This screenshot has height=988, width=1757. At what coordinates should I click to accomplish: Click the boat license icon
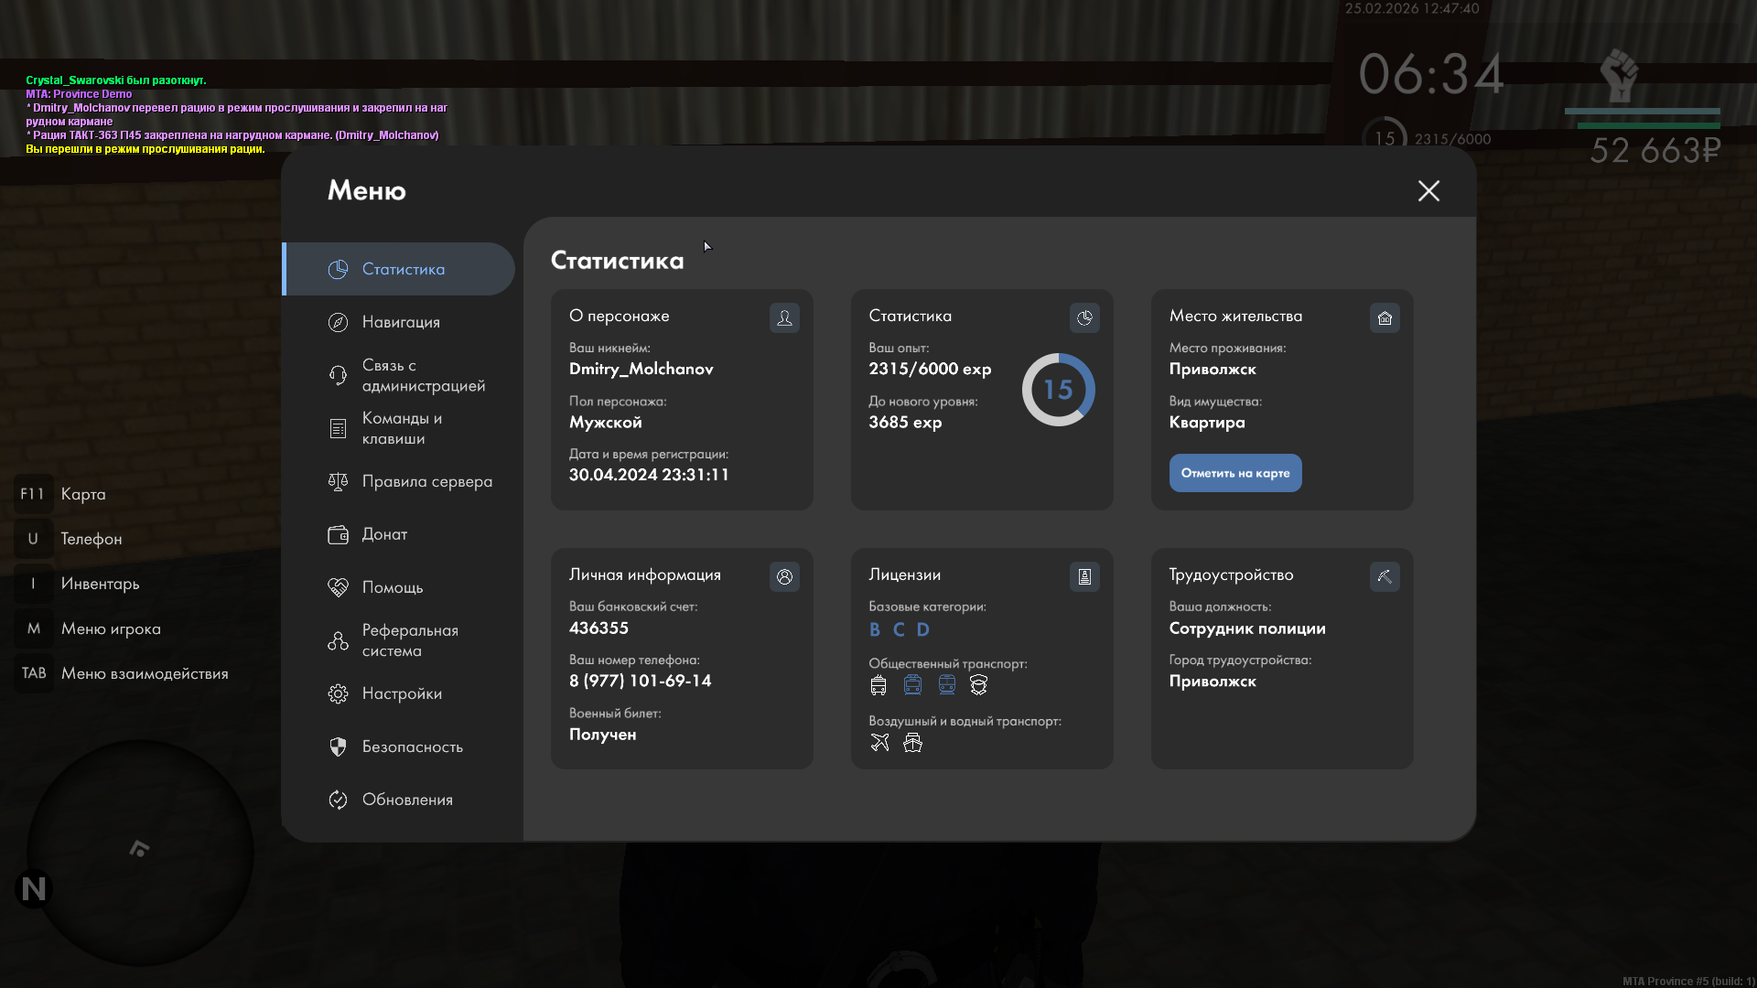tap(912, 743)
